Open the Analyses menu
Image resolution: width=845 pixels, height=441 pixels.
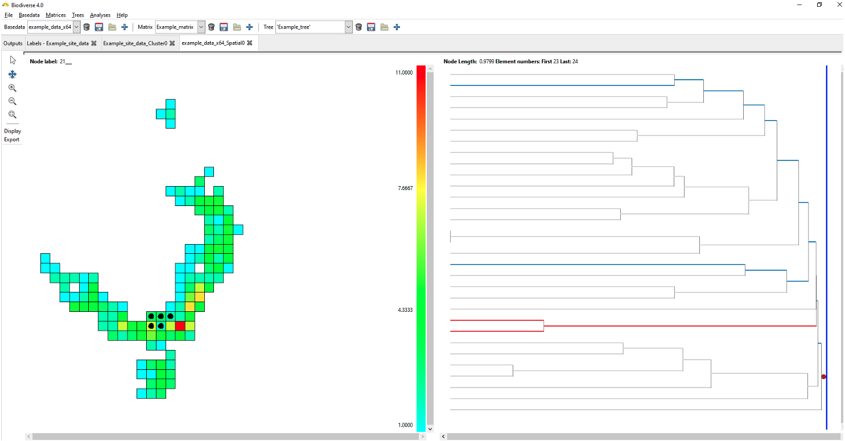point(100,15)
